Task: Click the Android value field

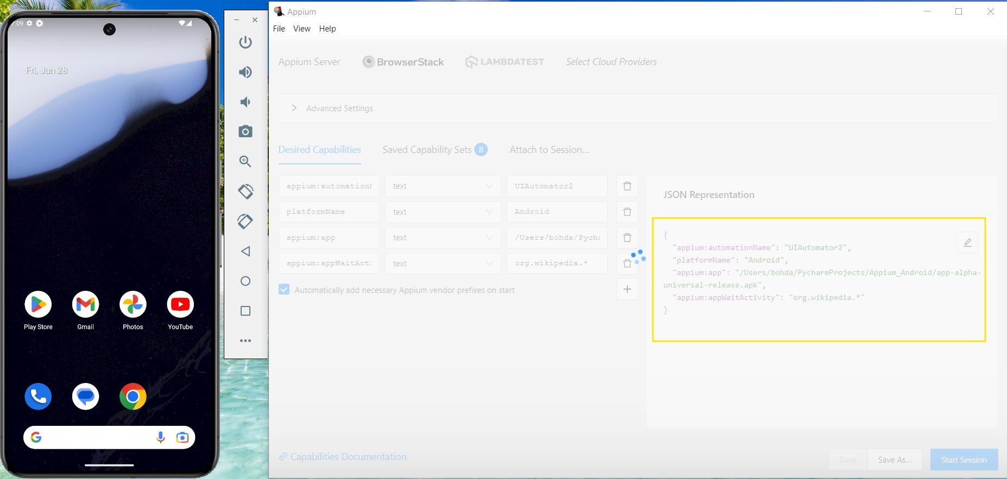Action: (x=557, y=212)
